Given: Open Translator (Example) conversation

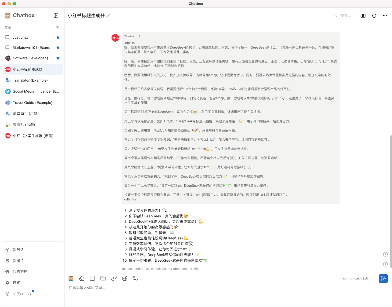Looking at the screenshot, I should coord(33,80).
